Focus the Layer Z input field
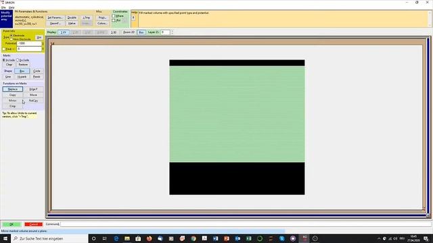The image size is (433, 243). (x=165, y=32)
